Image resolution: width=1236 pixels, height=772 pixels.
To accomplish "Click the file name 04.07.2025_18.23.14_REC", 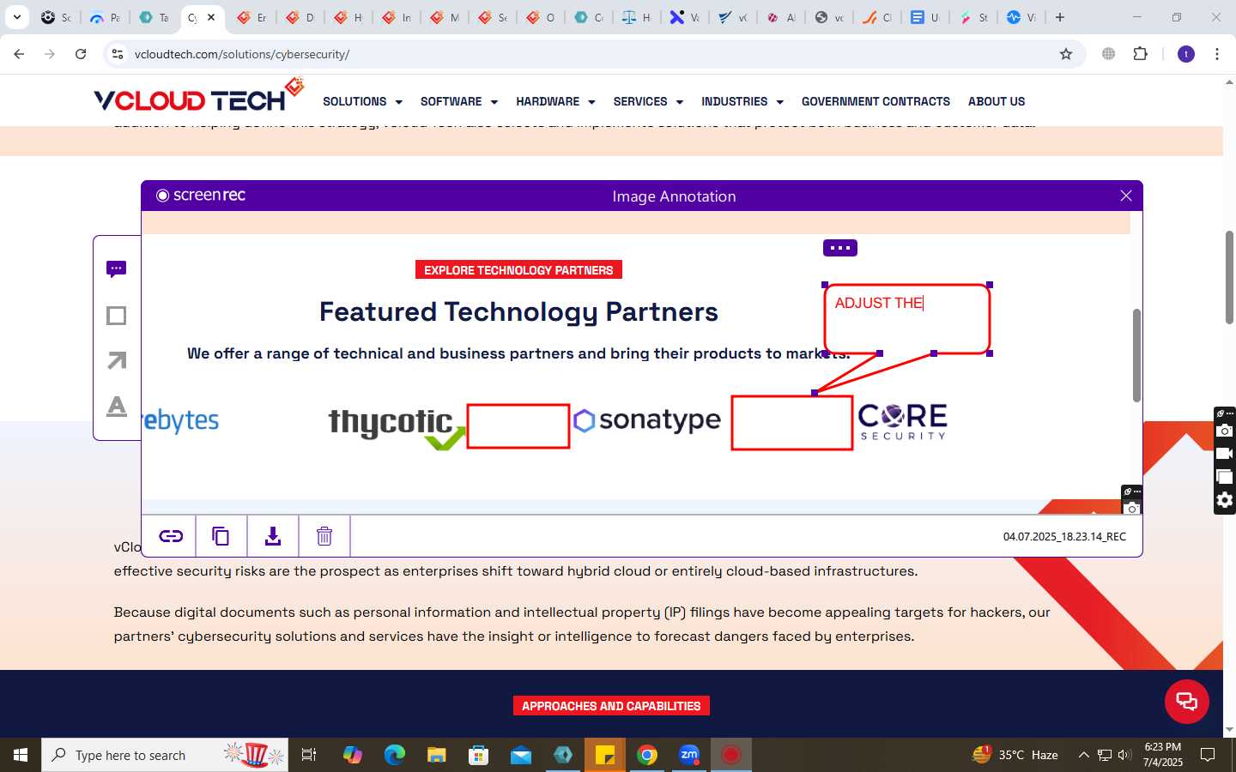I will [x=1064, y=537].
